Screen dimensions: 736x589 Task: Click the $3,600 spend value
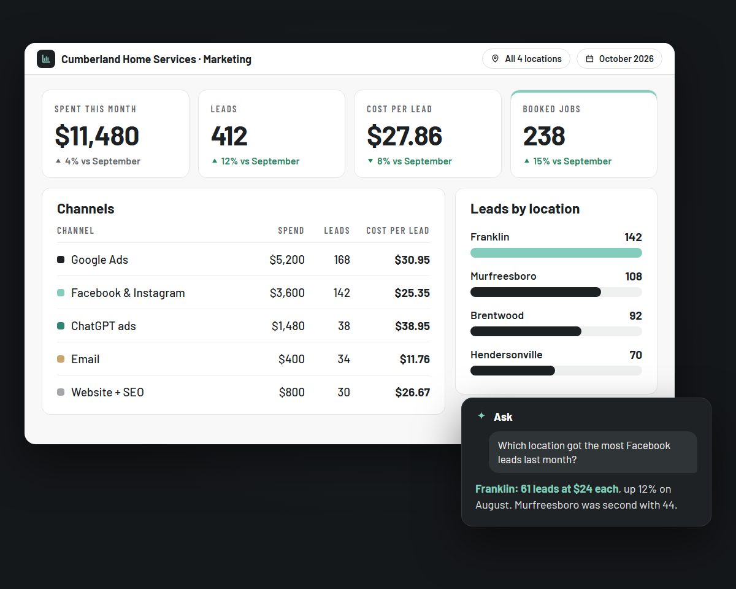tap(287, 293)
